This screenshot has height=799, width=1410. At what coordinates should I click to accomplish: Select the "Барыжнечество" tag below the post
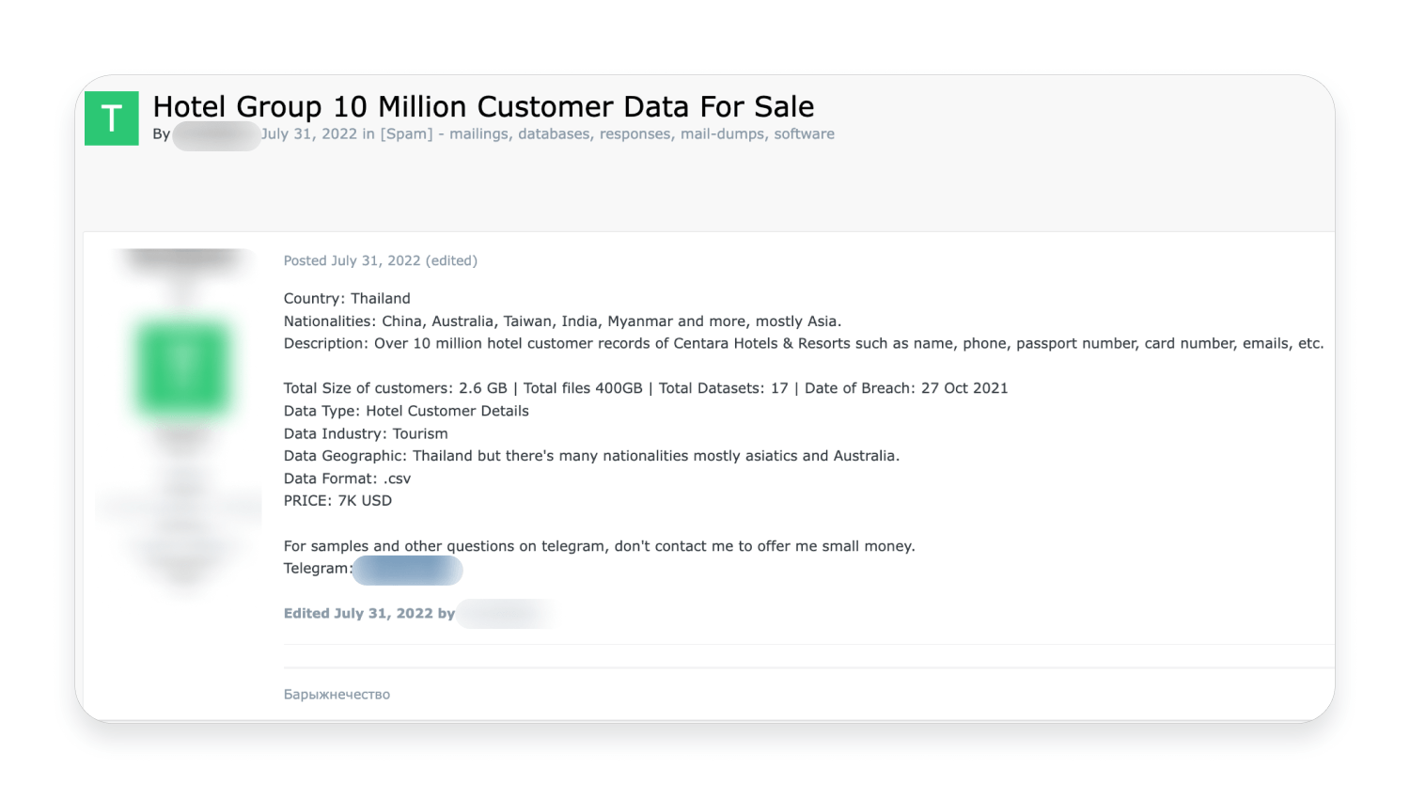click(337, 695)
